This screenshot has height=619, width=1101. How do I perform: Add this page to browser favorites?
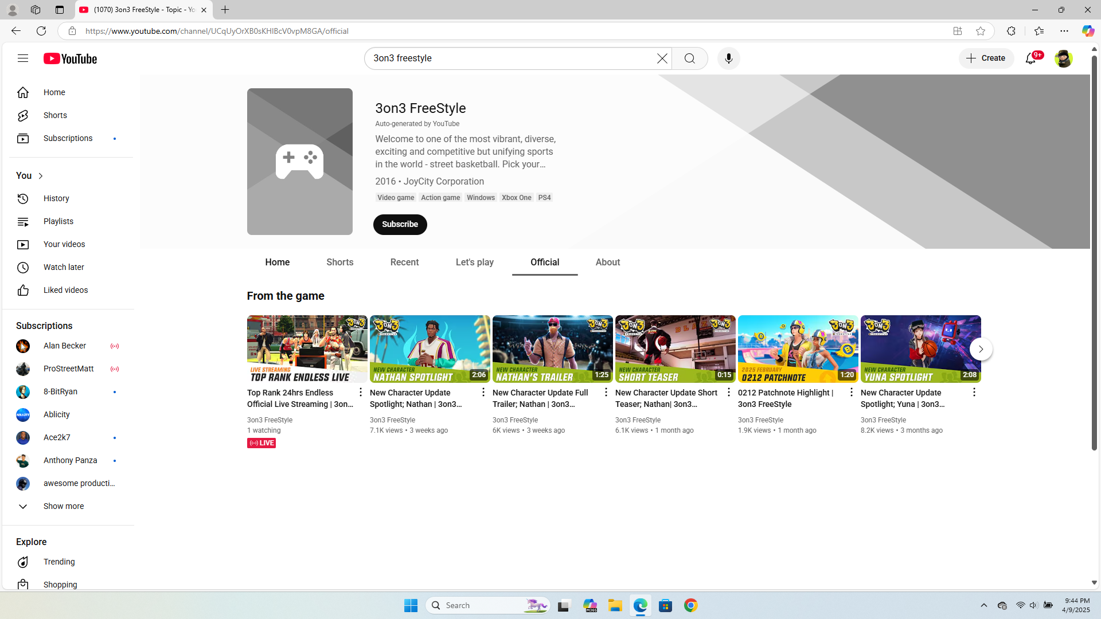[981, 31]
